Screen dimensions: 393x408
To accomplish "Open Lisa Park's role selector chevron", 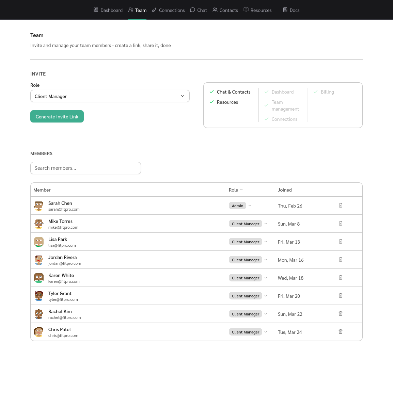I will 266,242.
